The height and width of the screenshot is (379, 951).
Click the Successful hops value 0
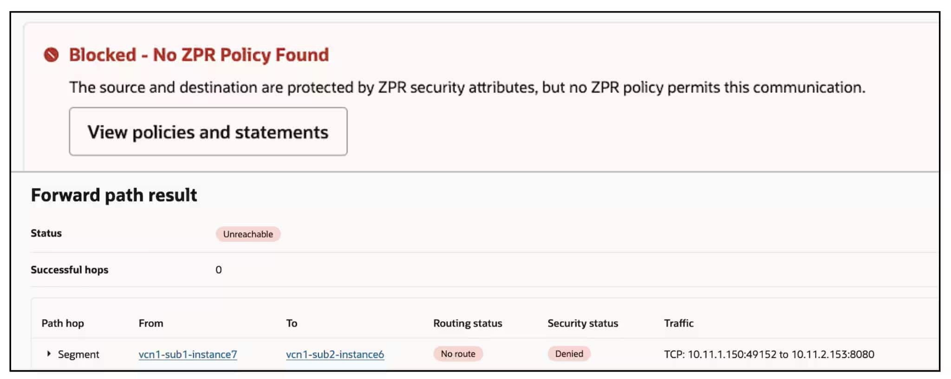(219, 270)
